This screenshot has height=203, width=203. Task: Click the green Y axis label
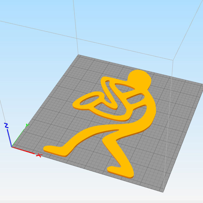tap(27, 125)
